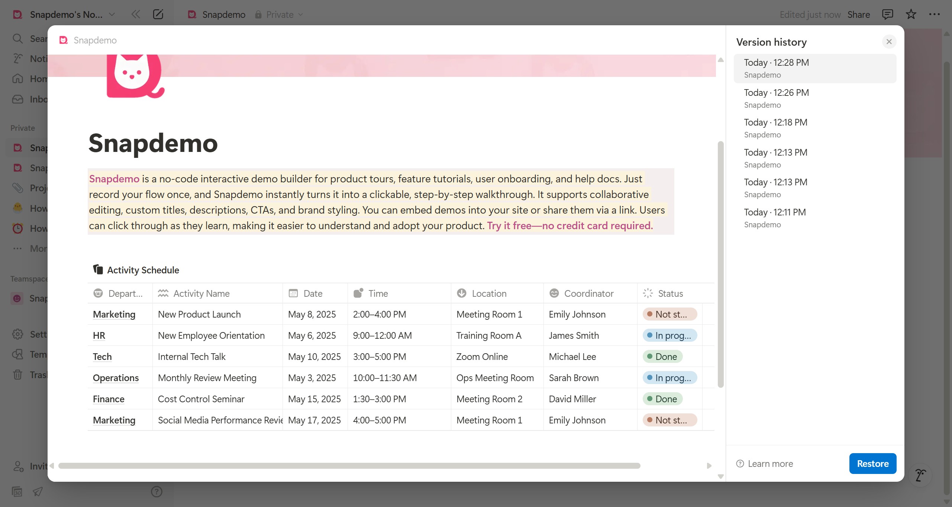Click the down arrow of the modal scrollbar
This screenshot has height=507, width=952.
click(720, 477)
